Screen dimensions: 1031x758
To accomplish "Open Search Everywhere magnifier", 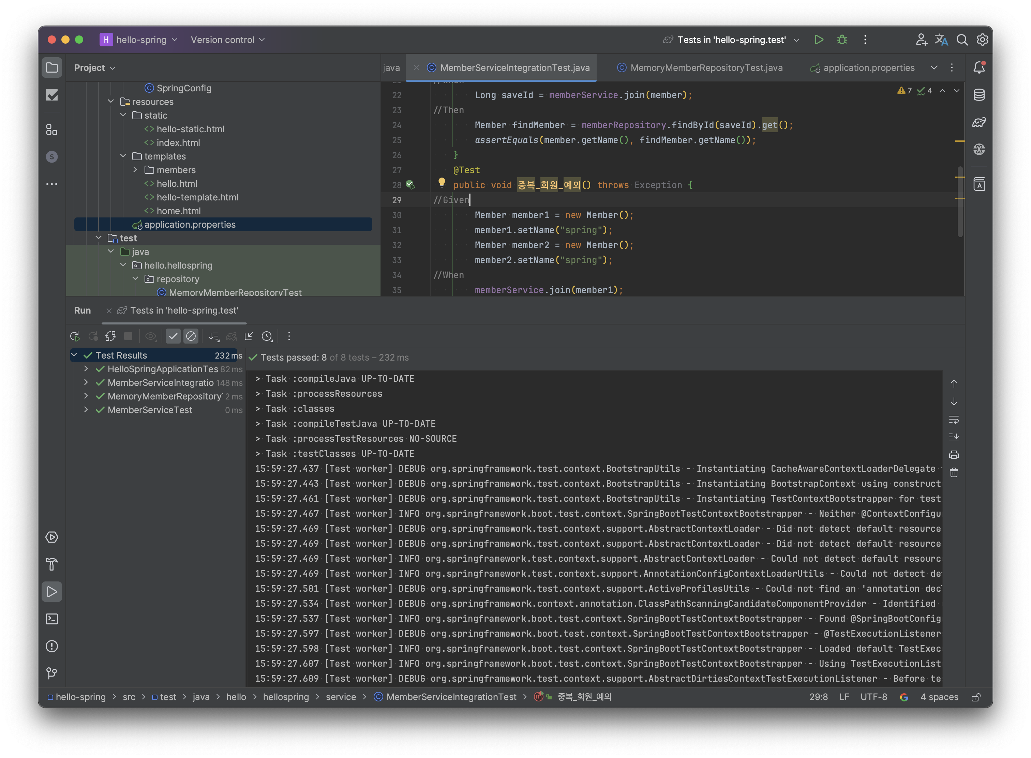I will [962, 40].
